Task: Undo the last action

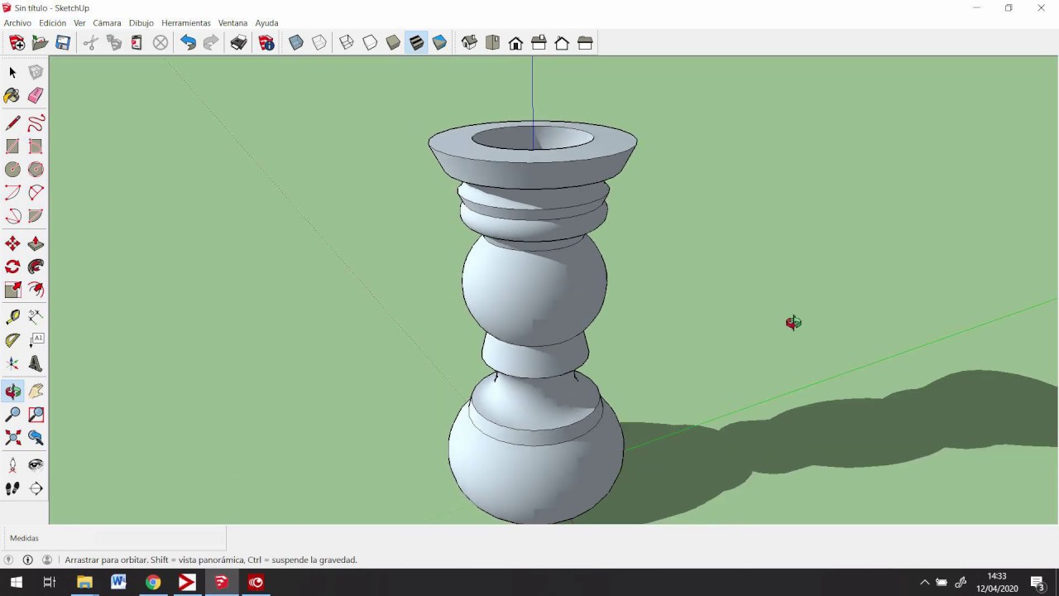Action: pyautogui.click(x=188, y=43)
